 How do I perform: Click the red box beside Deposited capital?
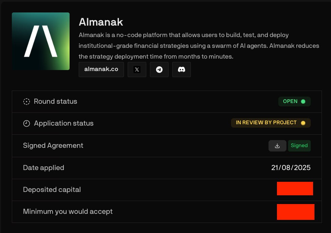[x=295, y=189]
